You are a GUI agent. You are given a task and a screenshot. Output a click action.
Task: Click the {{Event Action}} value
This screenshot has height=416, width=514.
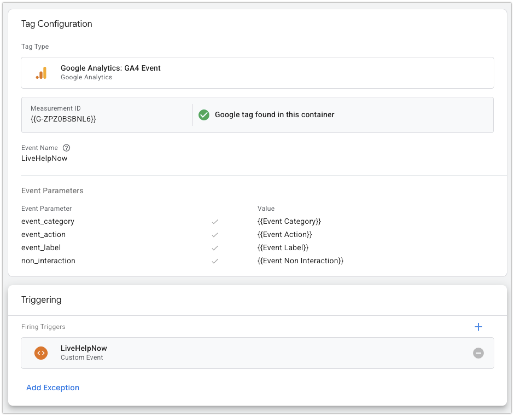285,234
